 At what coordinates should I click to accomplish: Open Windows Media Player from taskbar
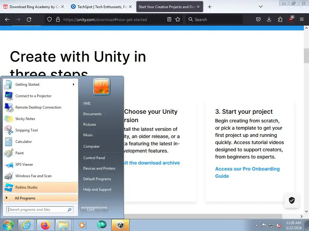82,225
